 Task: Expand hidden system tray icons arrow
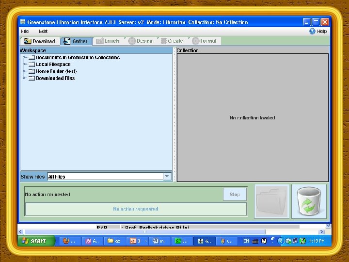[x=281, y=241]
